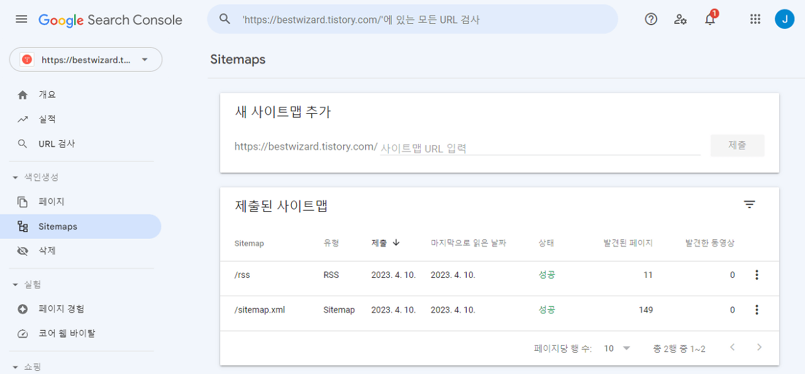Open the three-dot menu for /sitemap.xml
The height and width of the screenshot is (374, 805).
click(757, 309)
